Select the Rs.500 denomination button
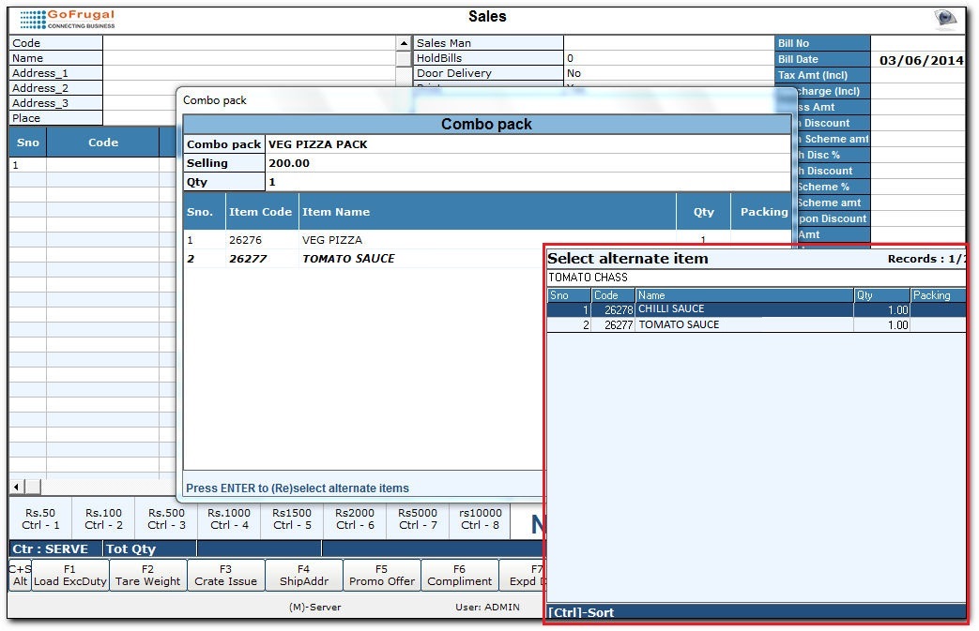Image resolution: width=979 pixels, height=631 pixels. tap(166, 518)
